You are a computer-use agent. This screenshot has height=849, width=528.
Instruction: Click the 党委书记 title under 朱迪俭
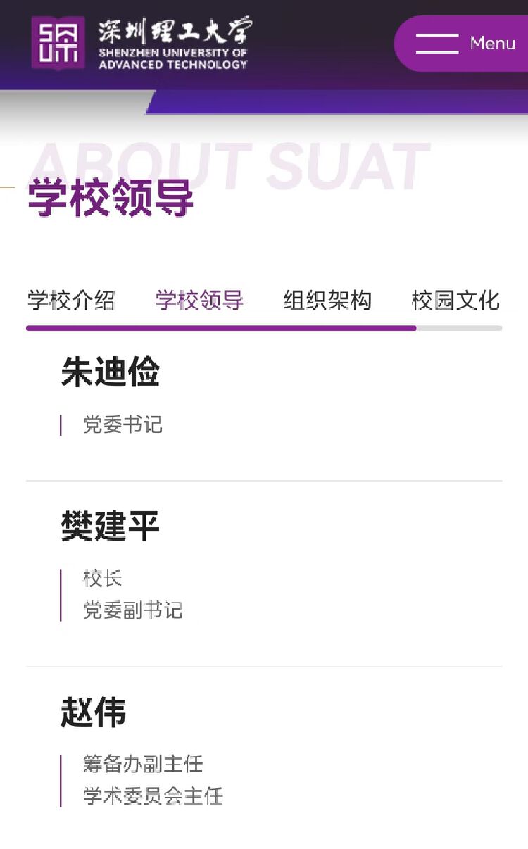tap(123, 424)
